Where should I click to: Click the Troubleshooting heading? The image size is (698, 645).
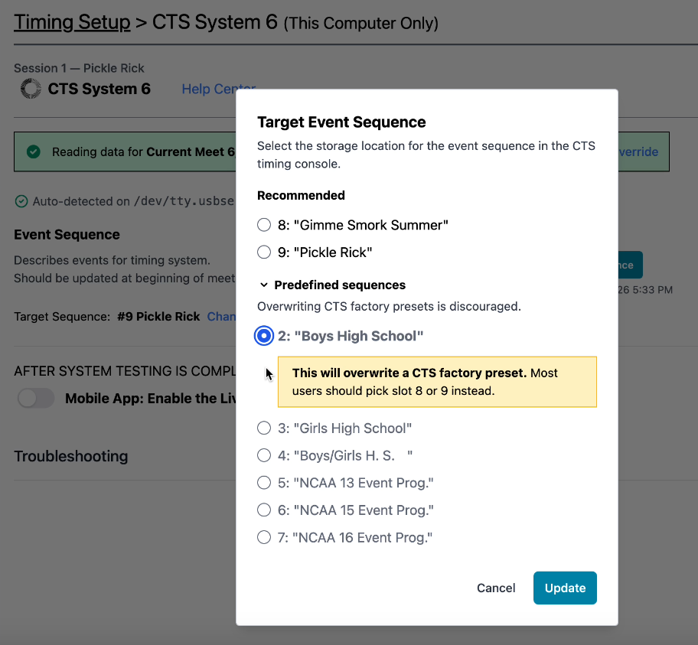tap(70, 456)
